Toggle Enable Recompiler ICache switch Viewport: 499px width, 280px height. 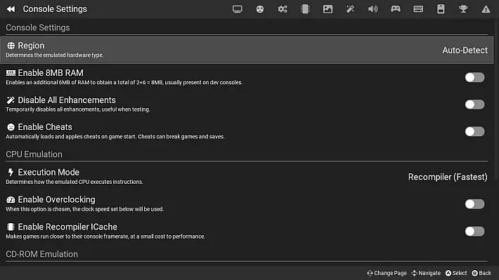pyautogui.click(x=474, y=231)
